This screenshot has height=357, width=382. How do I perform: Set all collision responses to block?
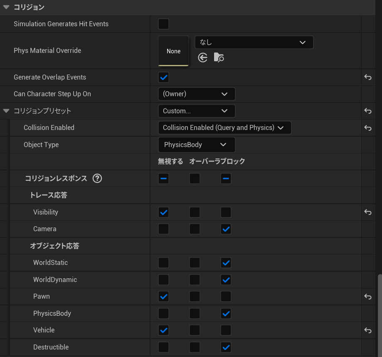tap(226, 178)
